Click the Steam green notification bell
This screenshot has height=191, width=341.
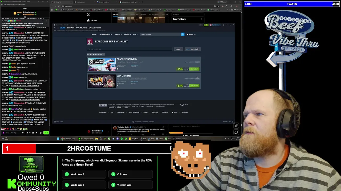point(206,25)
